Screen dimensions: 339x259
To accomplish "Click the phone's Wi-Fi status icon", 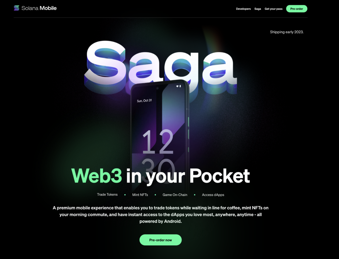I will pos(177,86).
